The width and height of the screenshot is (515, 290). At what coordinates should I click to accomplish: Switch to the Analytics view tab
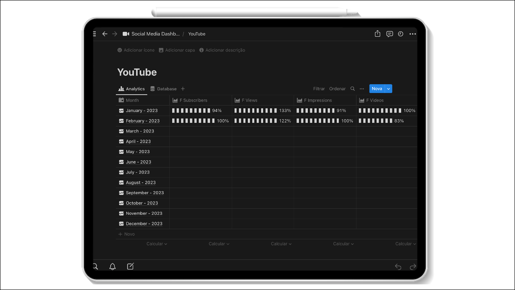click(132, 89)
